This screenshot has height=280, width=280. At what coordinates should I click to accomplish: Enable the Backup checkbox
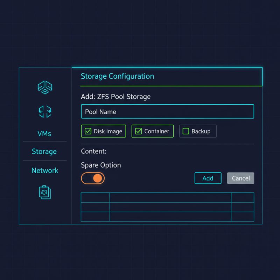click(x=186, y=131)
